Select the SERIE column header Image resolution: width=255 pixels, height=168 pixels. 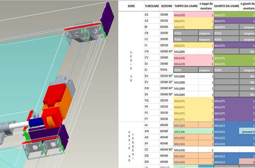(131, 6)
